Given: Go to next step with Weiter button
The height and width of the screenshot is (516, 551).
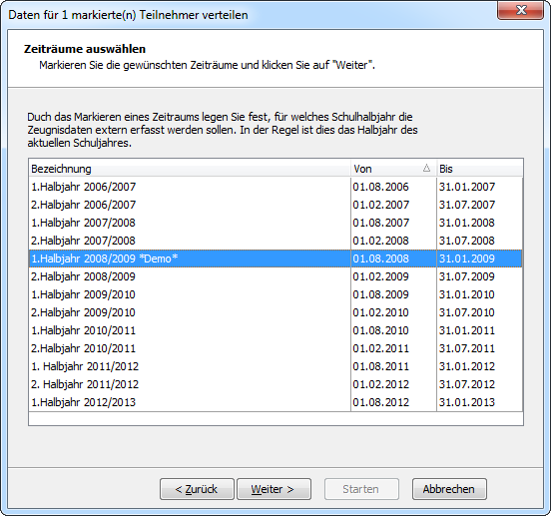Looking at the screenshot, I should [x=274, y=489].
